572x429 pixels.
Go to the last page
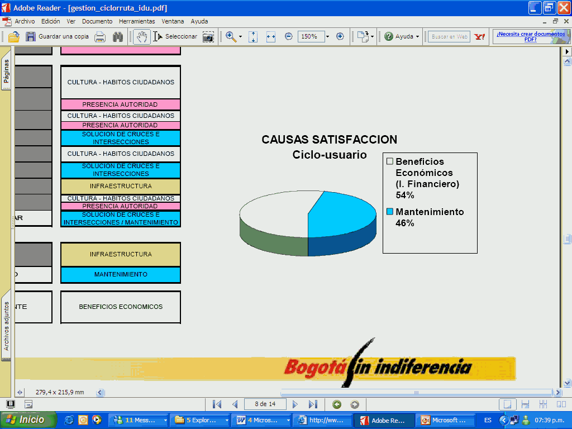pos(313,404)
